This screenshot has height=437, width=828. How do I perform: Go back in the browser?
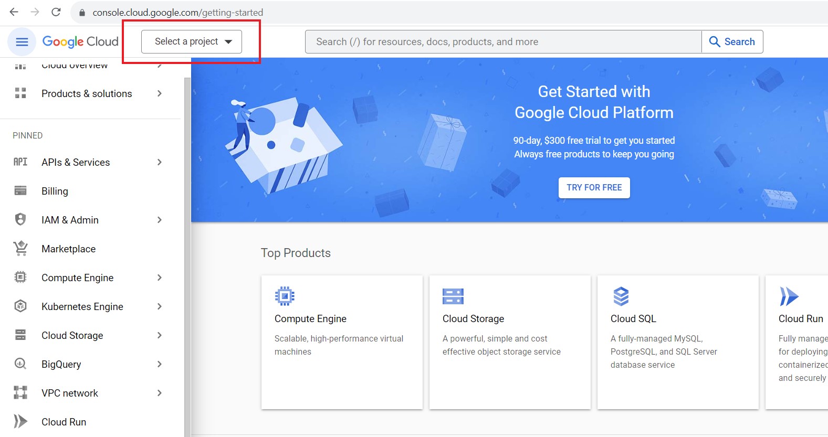[x=14, y=12]
